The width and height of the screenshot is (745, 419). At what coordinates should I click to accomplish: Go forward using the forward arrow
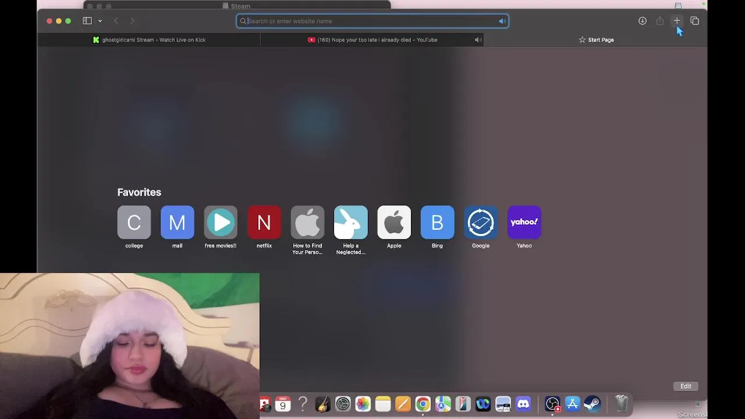(132, 21)
